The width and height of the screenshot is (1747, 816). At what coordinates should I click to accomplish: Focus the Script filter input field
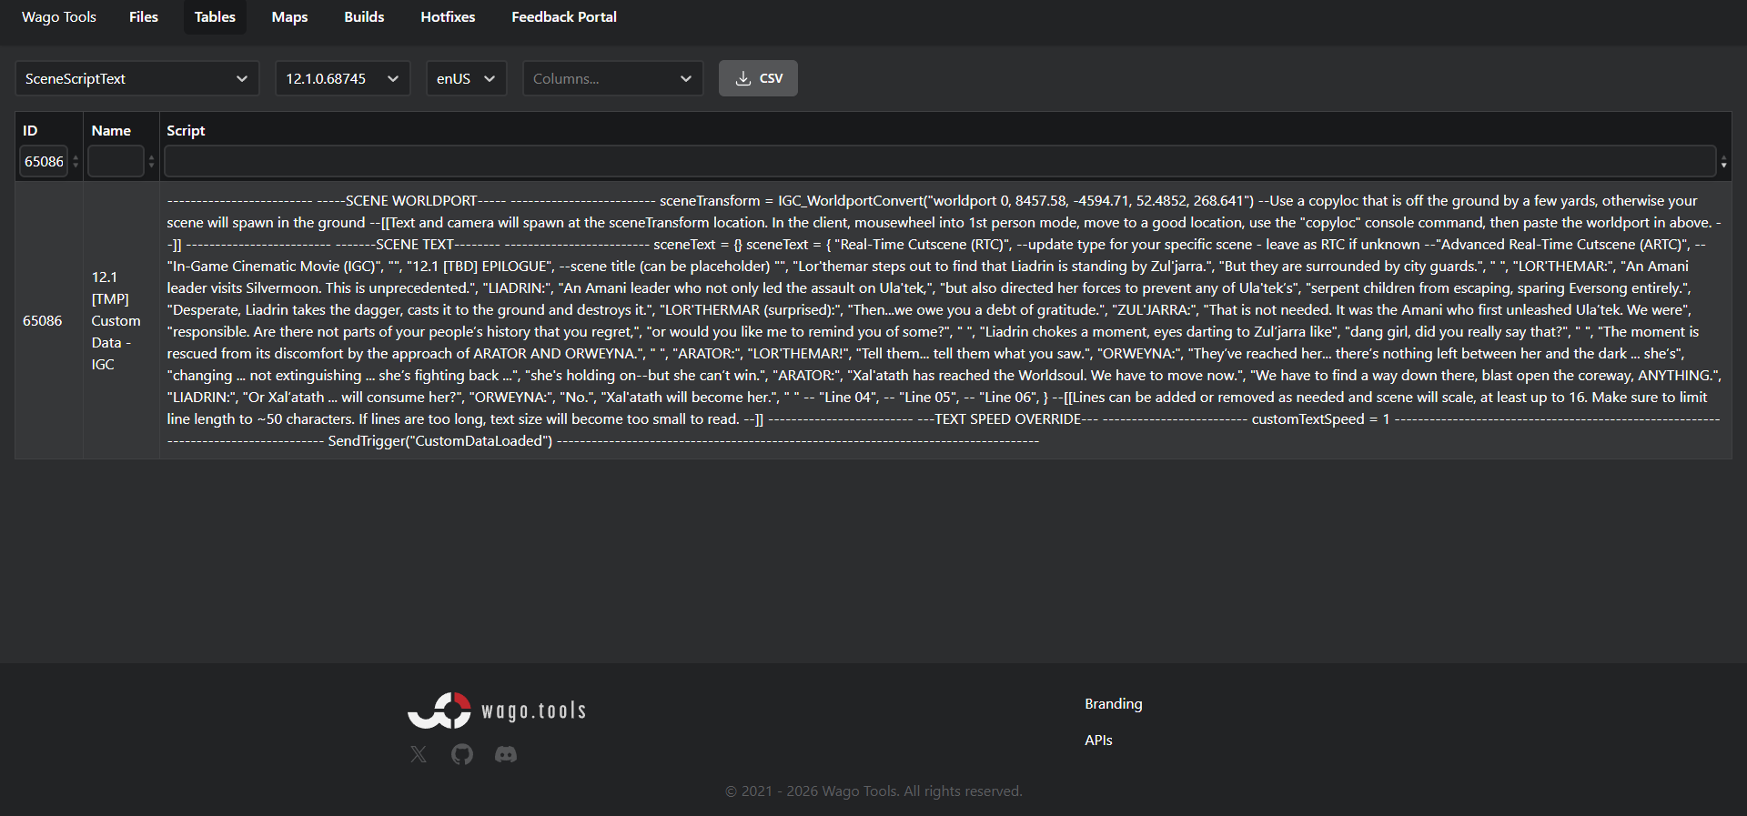(940, 161)
